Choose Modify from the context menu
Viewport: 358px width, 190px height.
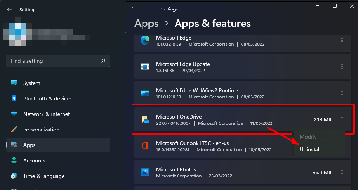tap(308, 137)
